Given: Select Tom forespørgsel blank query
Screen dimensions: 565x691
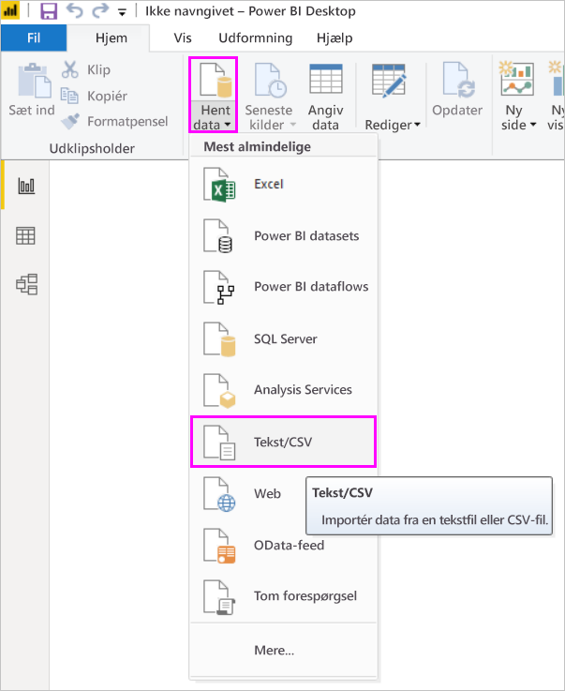Looking at the screenshot, I should 284,596.
